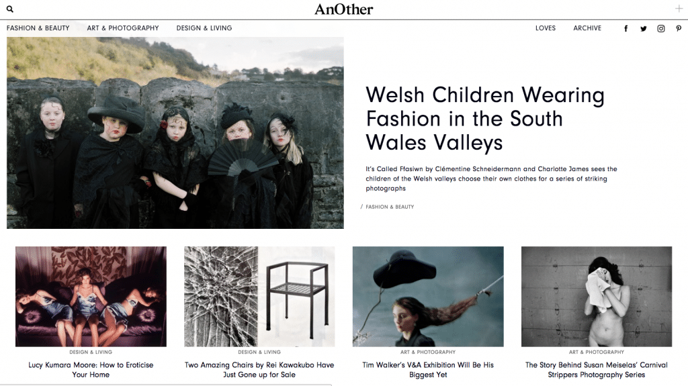Viewport: 688px width, 386px height.
Task: Open the Pinterest icon
Action: (x=679, y=28)
